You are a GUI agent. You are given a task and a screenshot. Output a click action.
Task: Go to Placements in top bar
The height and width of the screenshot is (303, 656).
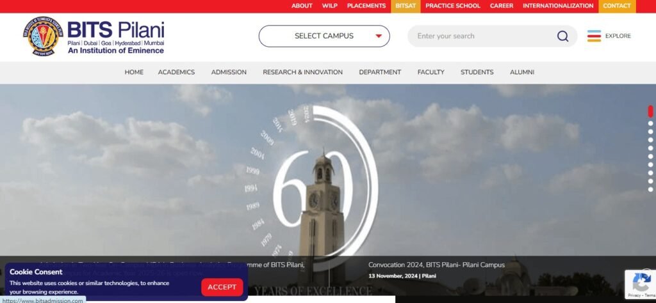coord(366,6)
